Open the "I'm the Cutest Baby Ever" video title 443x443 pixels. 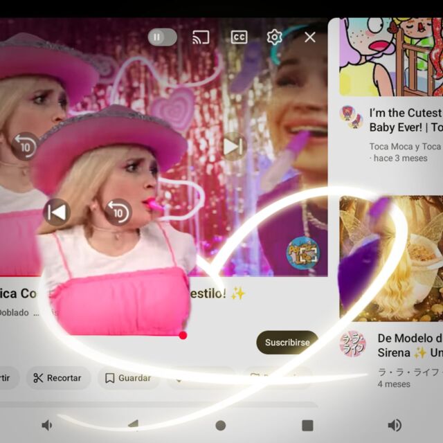[406, 120]
